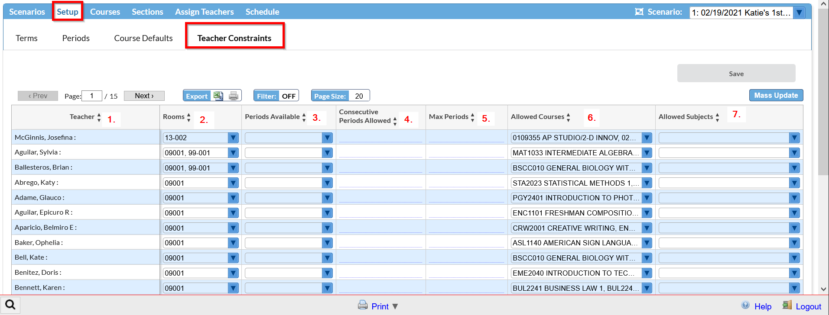829x315 pixels.
Task: Open Periods Available dropdown for Aguilar, Epicuro R
Action: click(327, 213)
